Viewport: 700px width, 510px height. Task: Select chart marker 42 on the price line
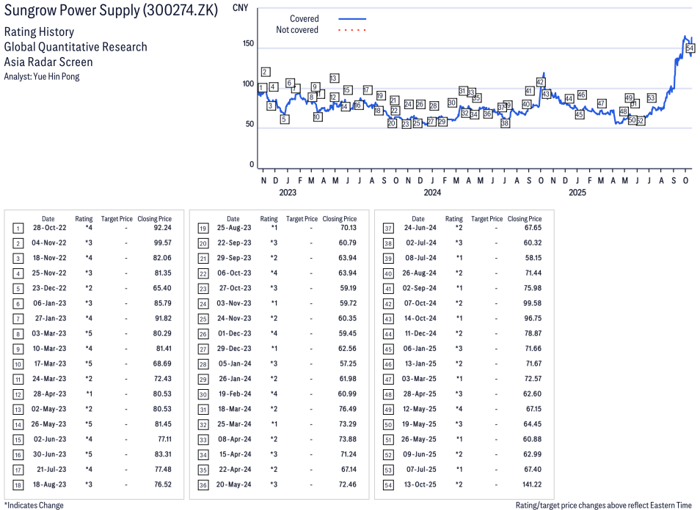pos(541,82)
